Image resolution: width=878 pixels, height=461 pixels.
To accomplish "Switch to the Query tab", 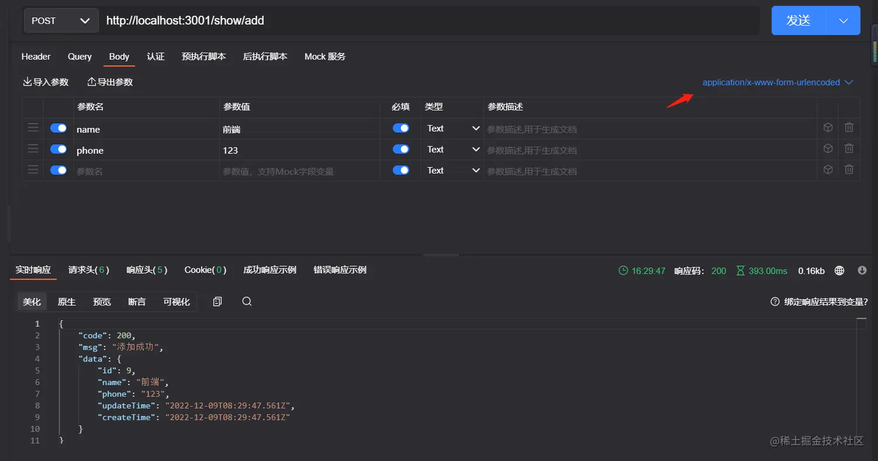I will 79,57.
